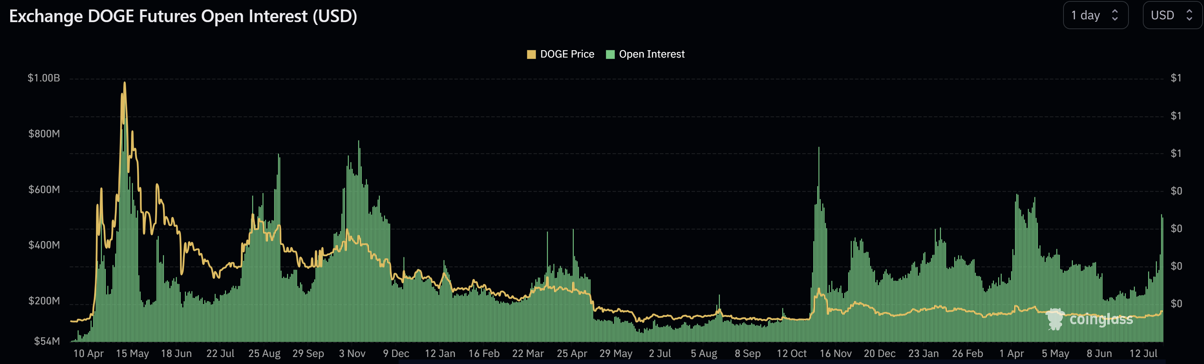
Task: Click the down chevron on the 1 day selector
Action: tap(1116, 19)
